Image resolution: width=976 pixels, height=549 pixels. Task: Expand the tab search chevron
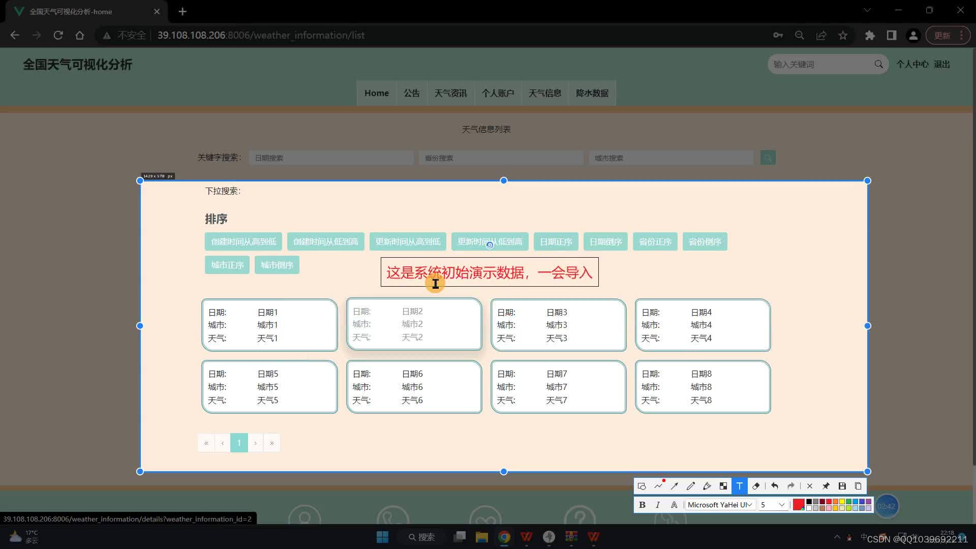[867, 10]
